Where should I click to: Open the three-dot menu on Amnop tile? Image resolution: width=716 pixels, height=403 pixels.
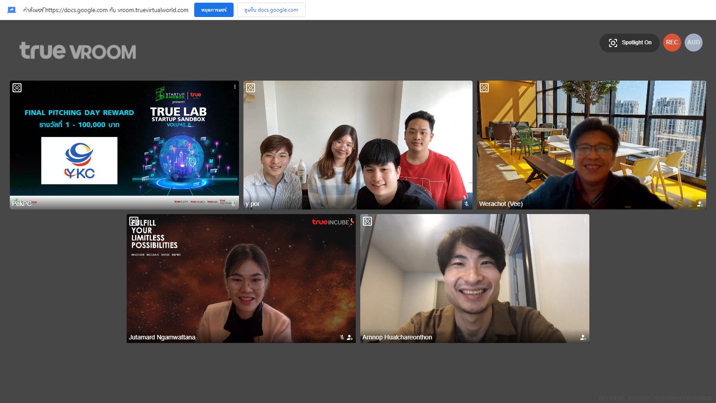pyautogui.click(x=585, y=220)
